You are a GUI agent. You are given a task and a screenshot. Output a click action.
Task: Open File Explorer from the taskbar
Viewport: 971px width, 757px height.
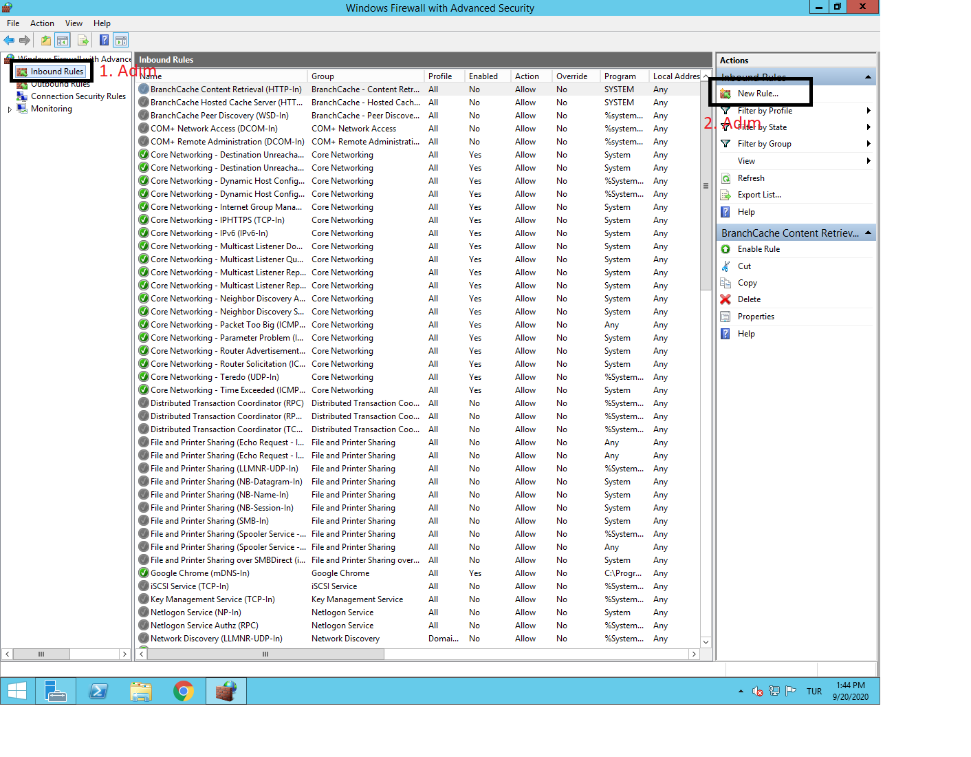(x=141, y=691)
